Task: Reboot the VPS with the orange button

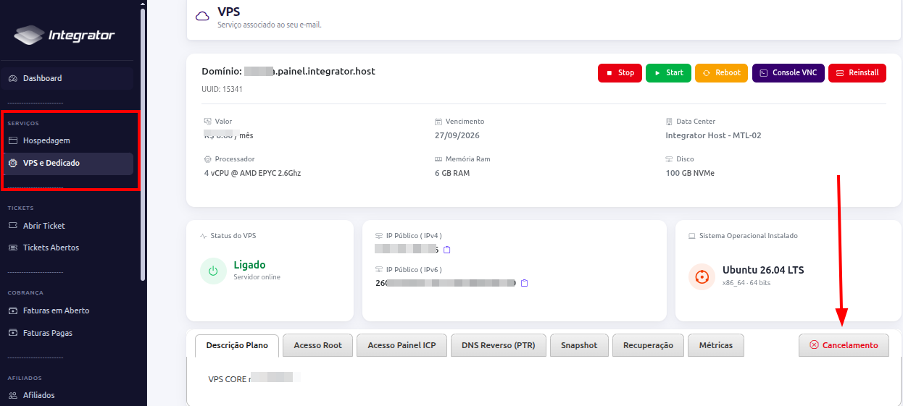Action: pyautogui.click(x=721, y=73)
